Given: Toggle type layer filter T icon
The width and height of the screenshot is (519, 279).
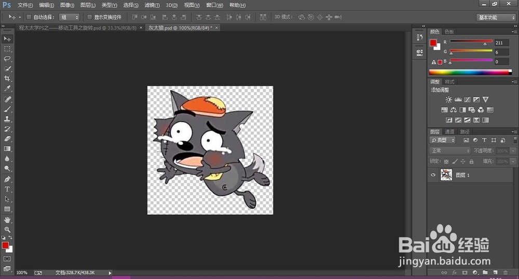Looking at the screenshot, I should point(484,140).
